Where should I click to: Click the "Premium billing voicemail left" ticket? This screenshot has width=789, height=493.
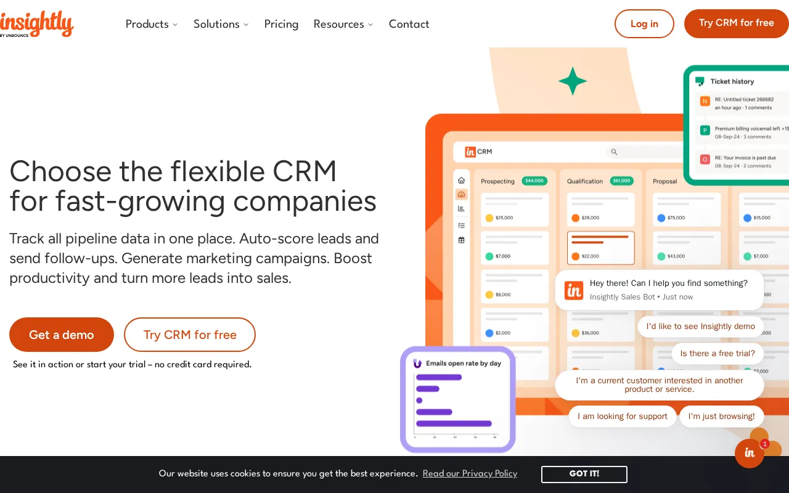[x=743, y=132]
